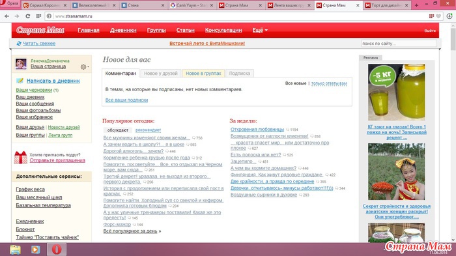Select the рекомендуют filter tab
Viewport: 456px width, 256px height.
(148, 130)
